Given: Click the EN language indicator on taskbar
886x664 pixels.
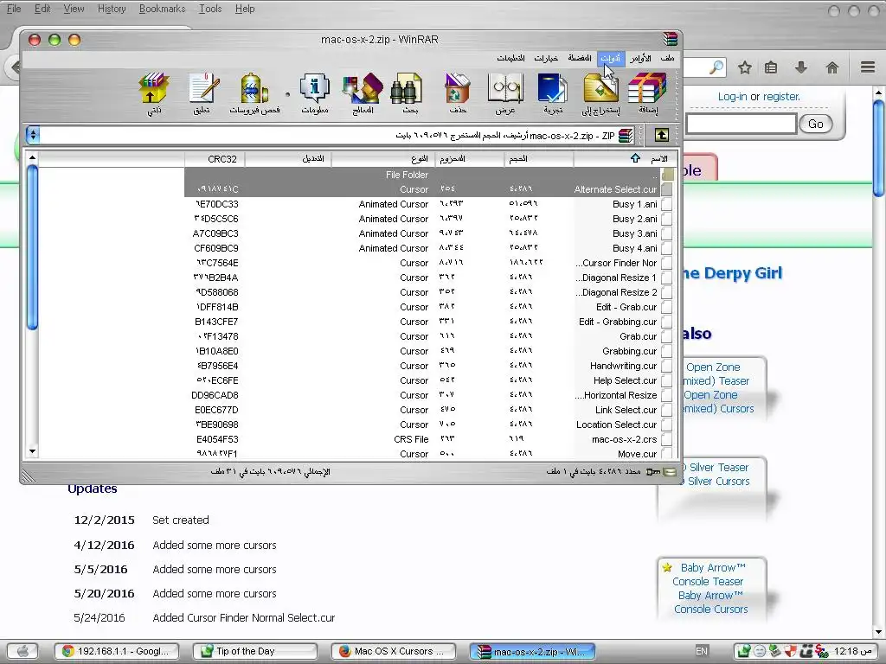Looking at the screenshot, I should pyautogui.click(x=701, y=651).
